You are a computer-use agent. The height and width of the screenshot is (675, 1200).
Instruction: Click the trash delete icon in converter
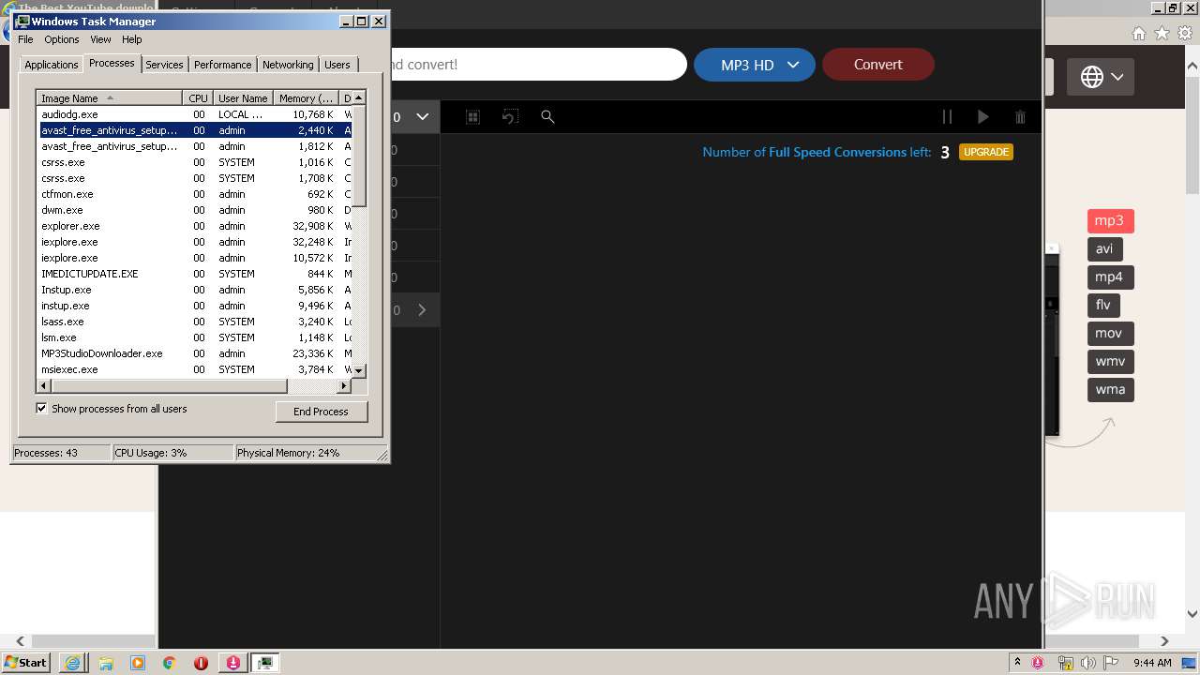click(x=1020, y=117)
